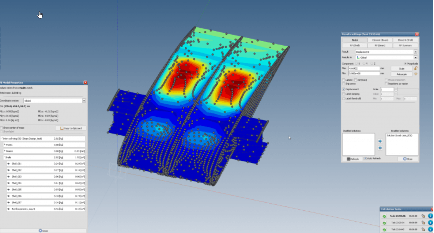Image resolution: width=434 pixels, height=233 pixels.
Task: Click the arrow icon beside Shell_002
Action: [9, 170]
